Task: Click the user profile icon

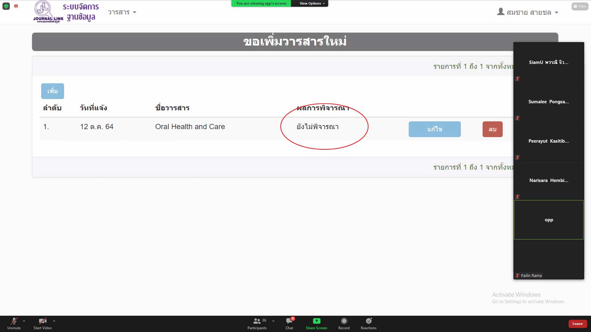Action: (501, 12)
